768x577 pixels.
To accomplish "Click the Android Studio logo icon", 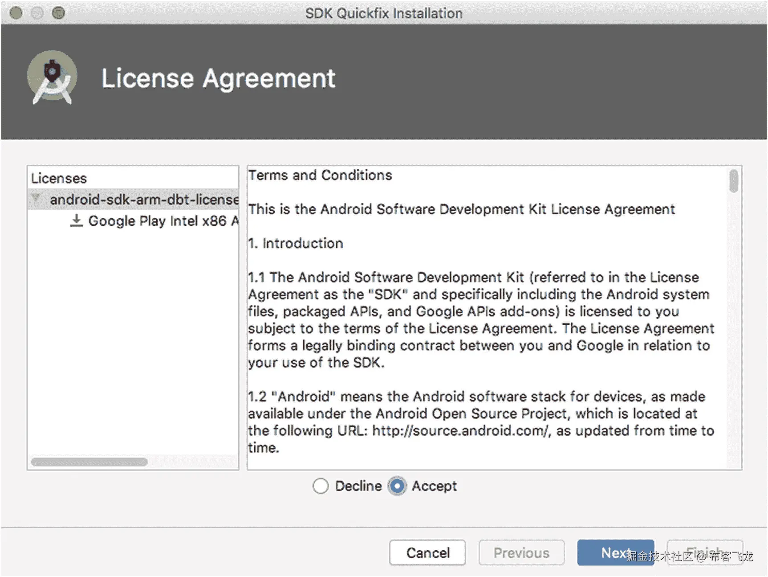I will 53,78.
